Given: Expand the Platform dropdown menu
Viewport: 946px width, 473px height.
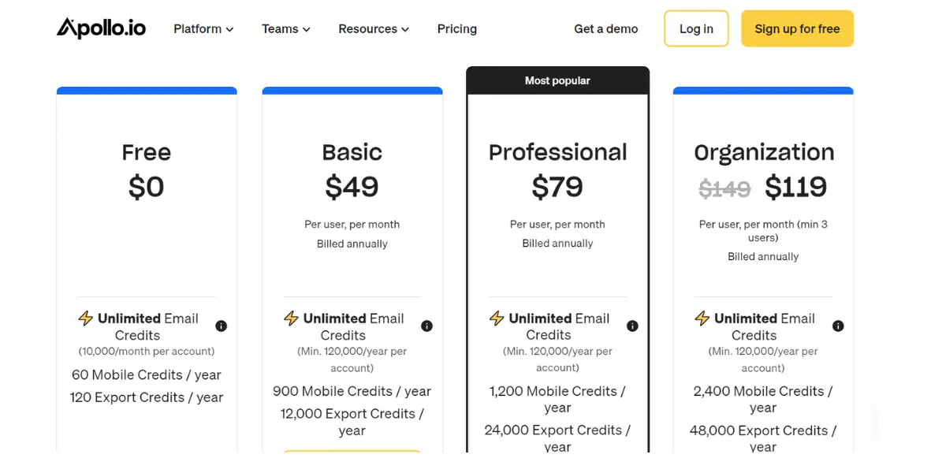Looking at the screenshot, I should (203, 29).
